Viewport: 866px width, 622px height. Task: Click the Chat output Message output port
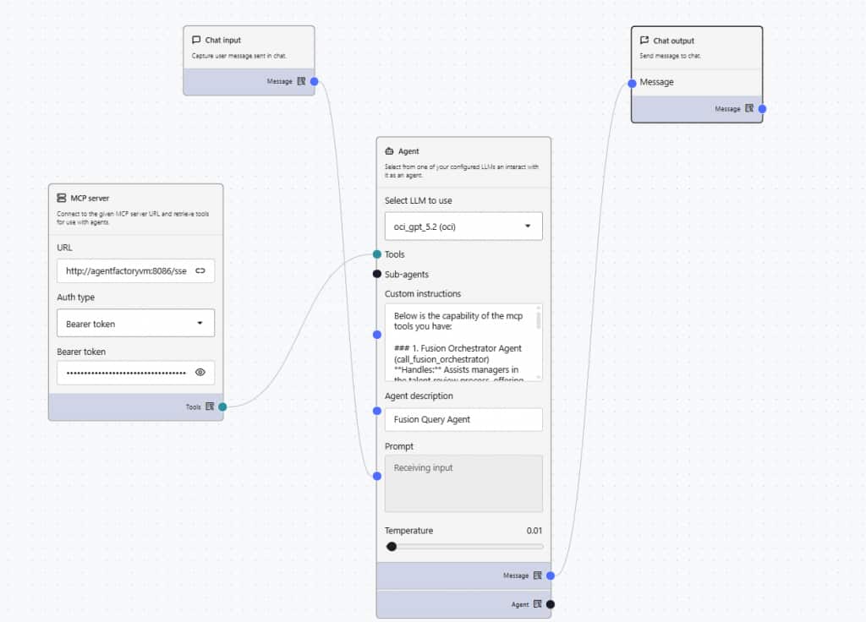tap(762, 109)
